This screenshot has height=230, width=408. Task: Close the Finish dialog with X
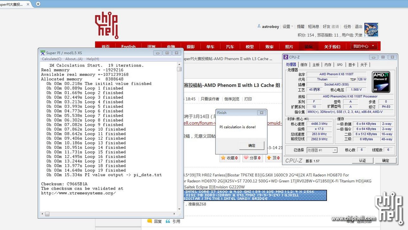coord(261,112)
